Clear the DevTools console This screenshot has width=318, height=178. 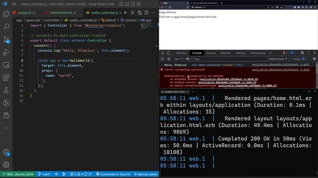click(x=169, y=59)
